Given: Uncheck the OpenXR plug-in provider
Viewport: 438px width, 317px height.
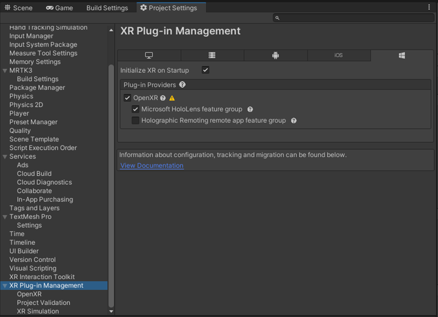Looking at the screenshot, I should (127, 98).
